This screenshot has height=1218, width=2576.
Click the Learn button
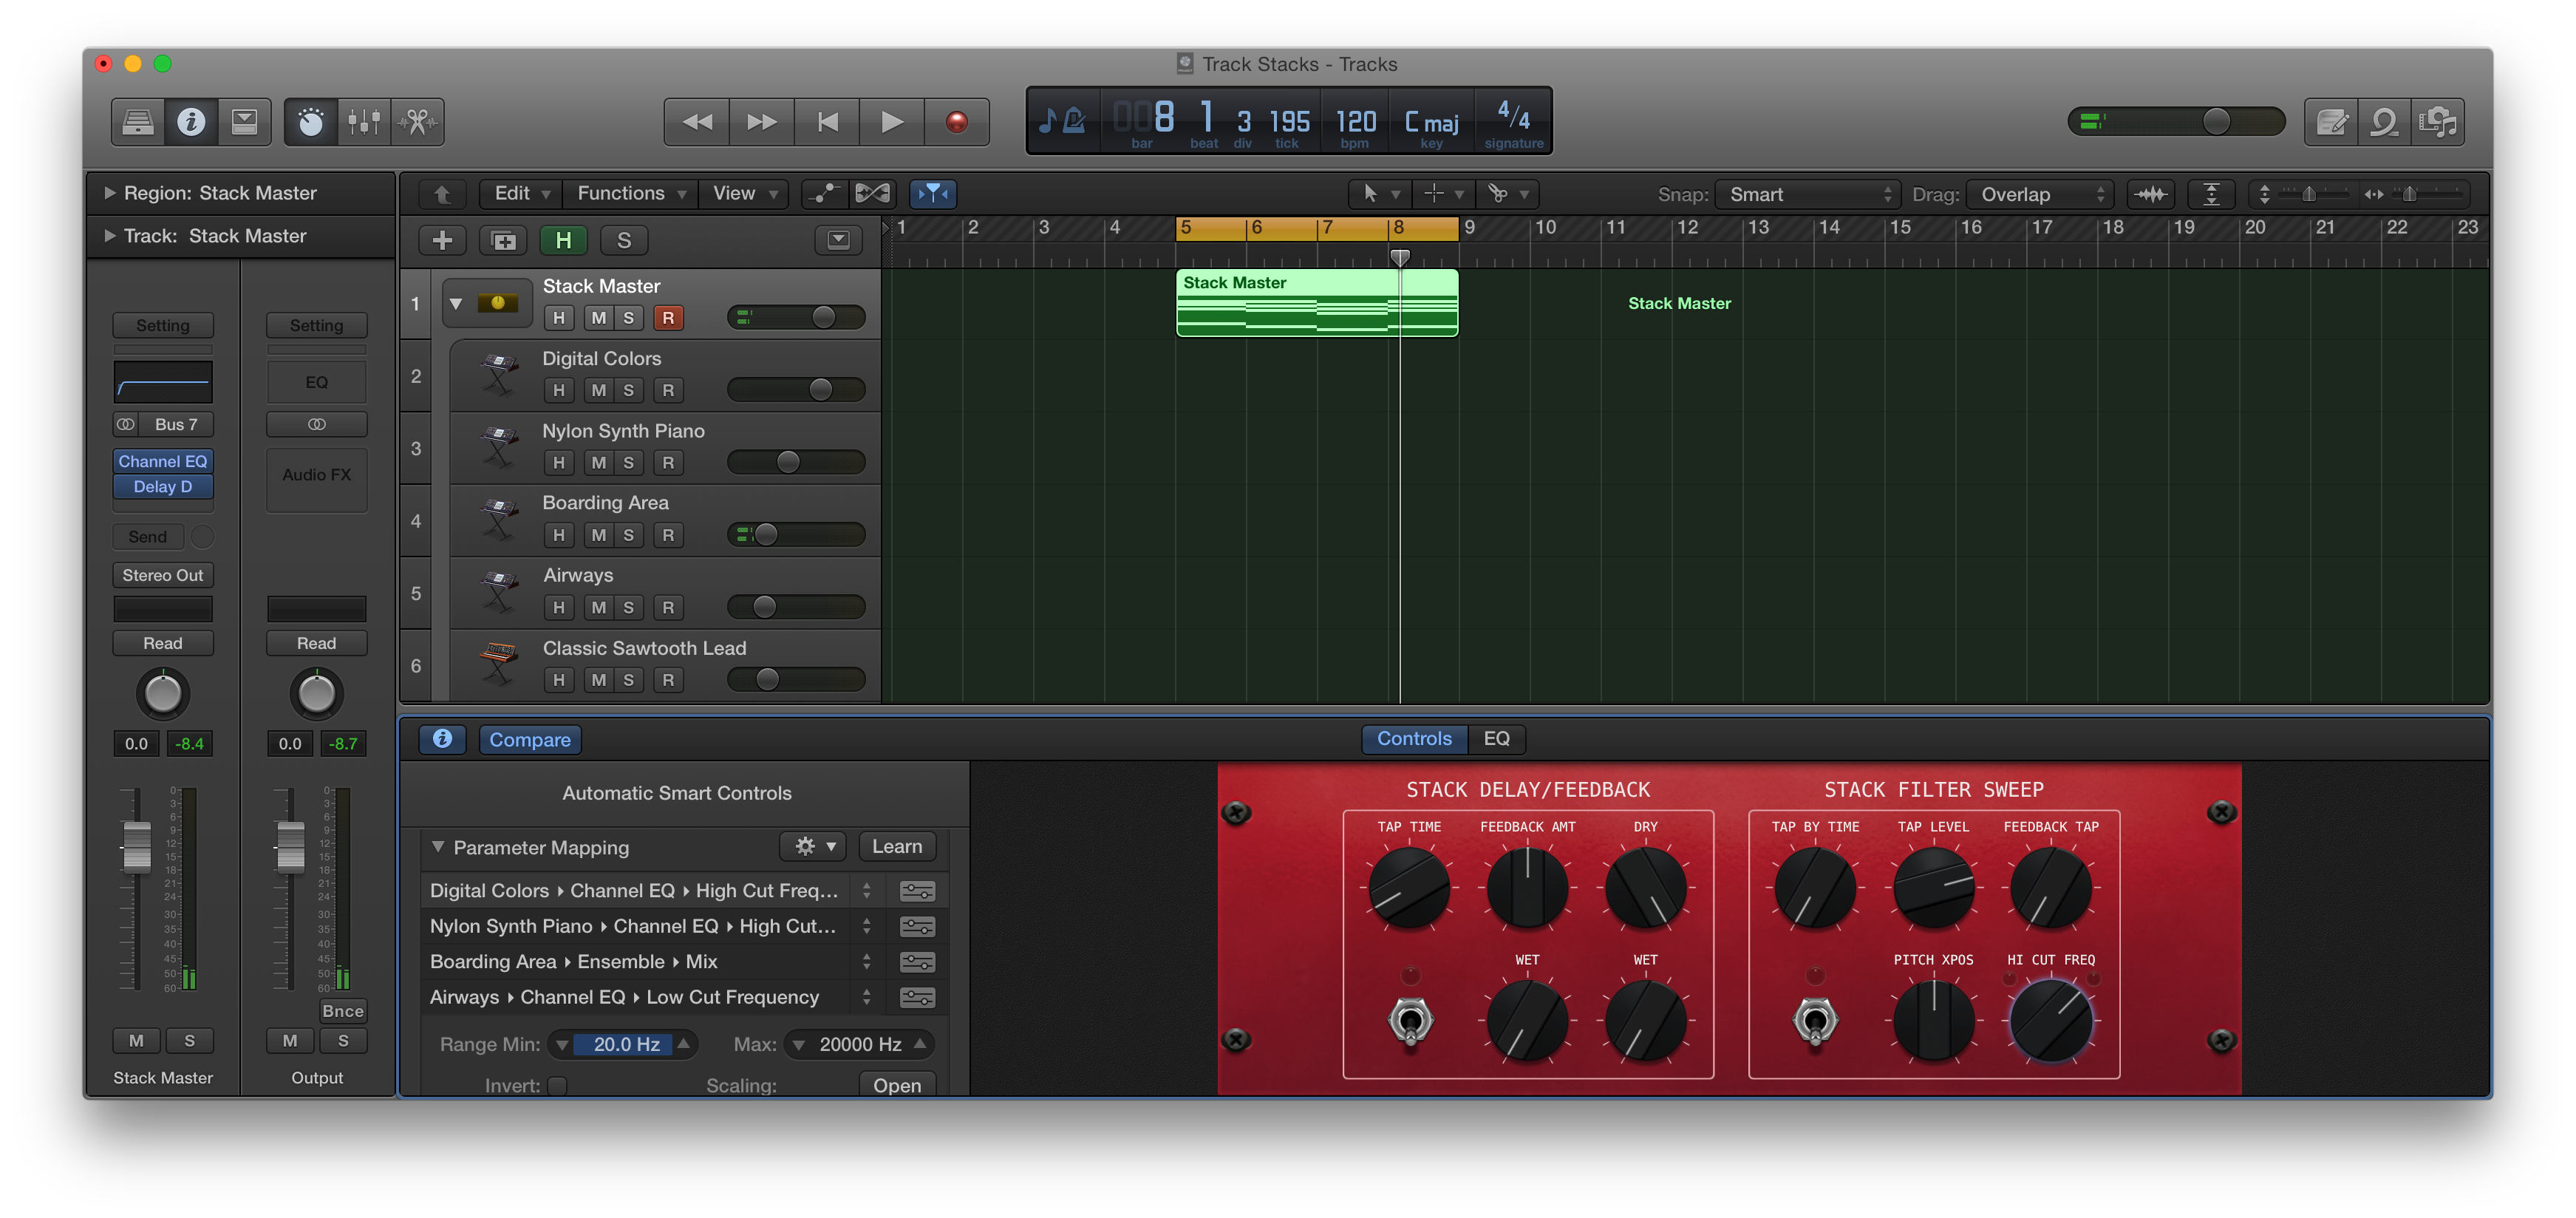[896, 846]
